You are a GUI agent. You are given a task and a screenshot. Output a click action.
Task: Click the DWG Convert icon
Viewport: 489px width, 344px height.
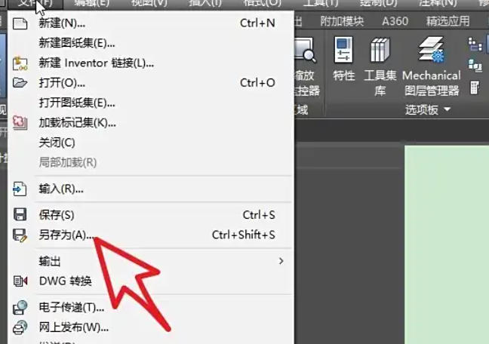point(20,281)
